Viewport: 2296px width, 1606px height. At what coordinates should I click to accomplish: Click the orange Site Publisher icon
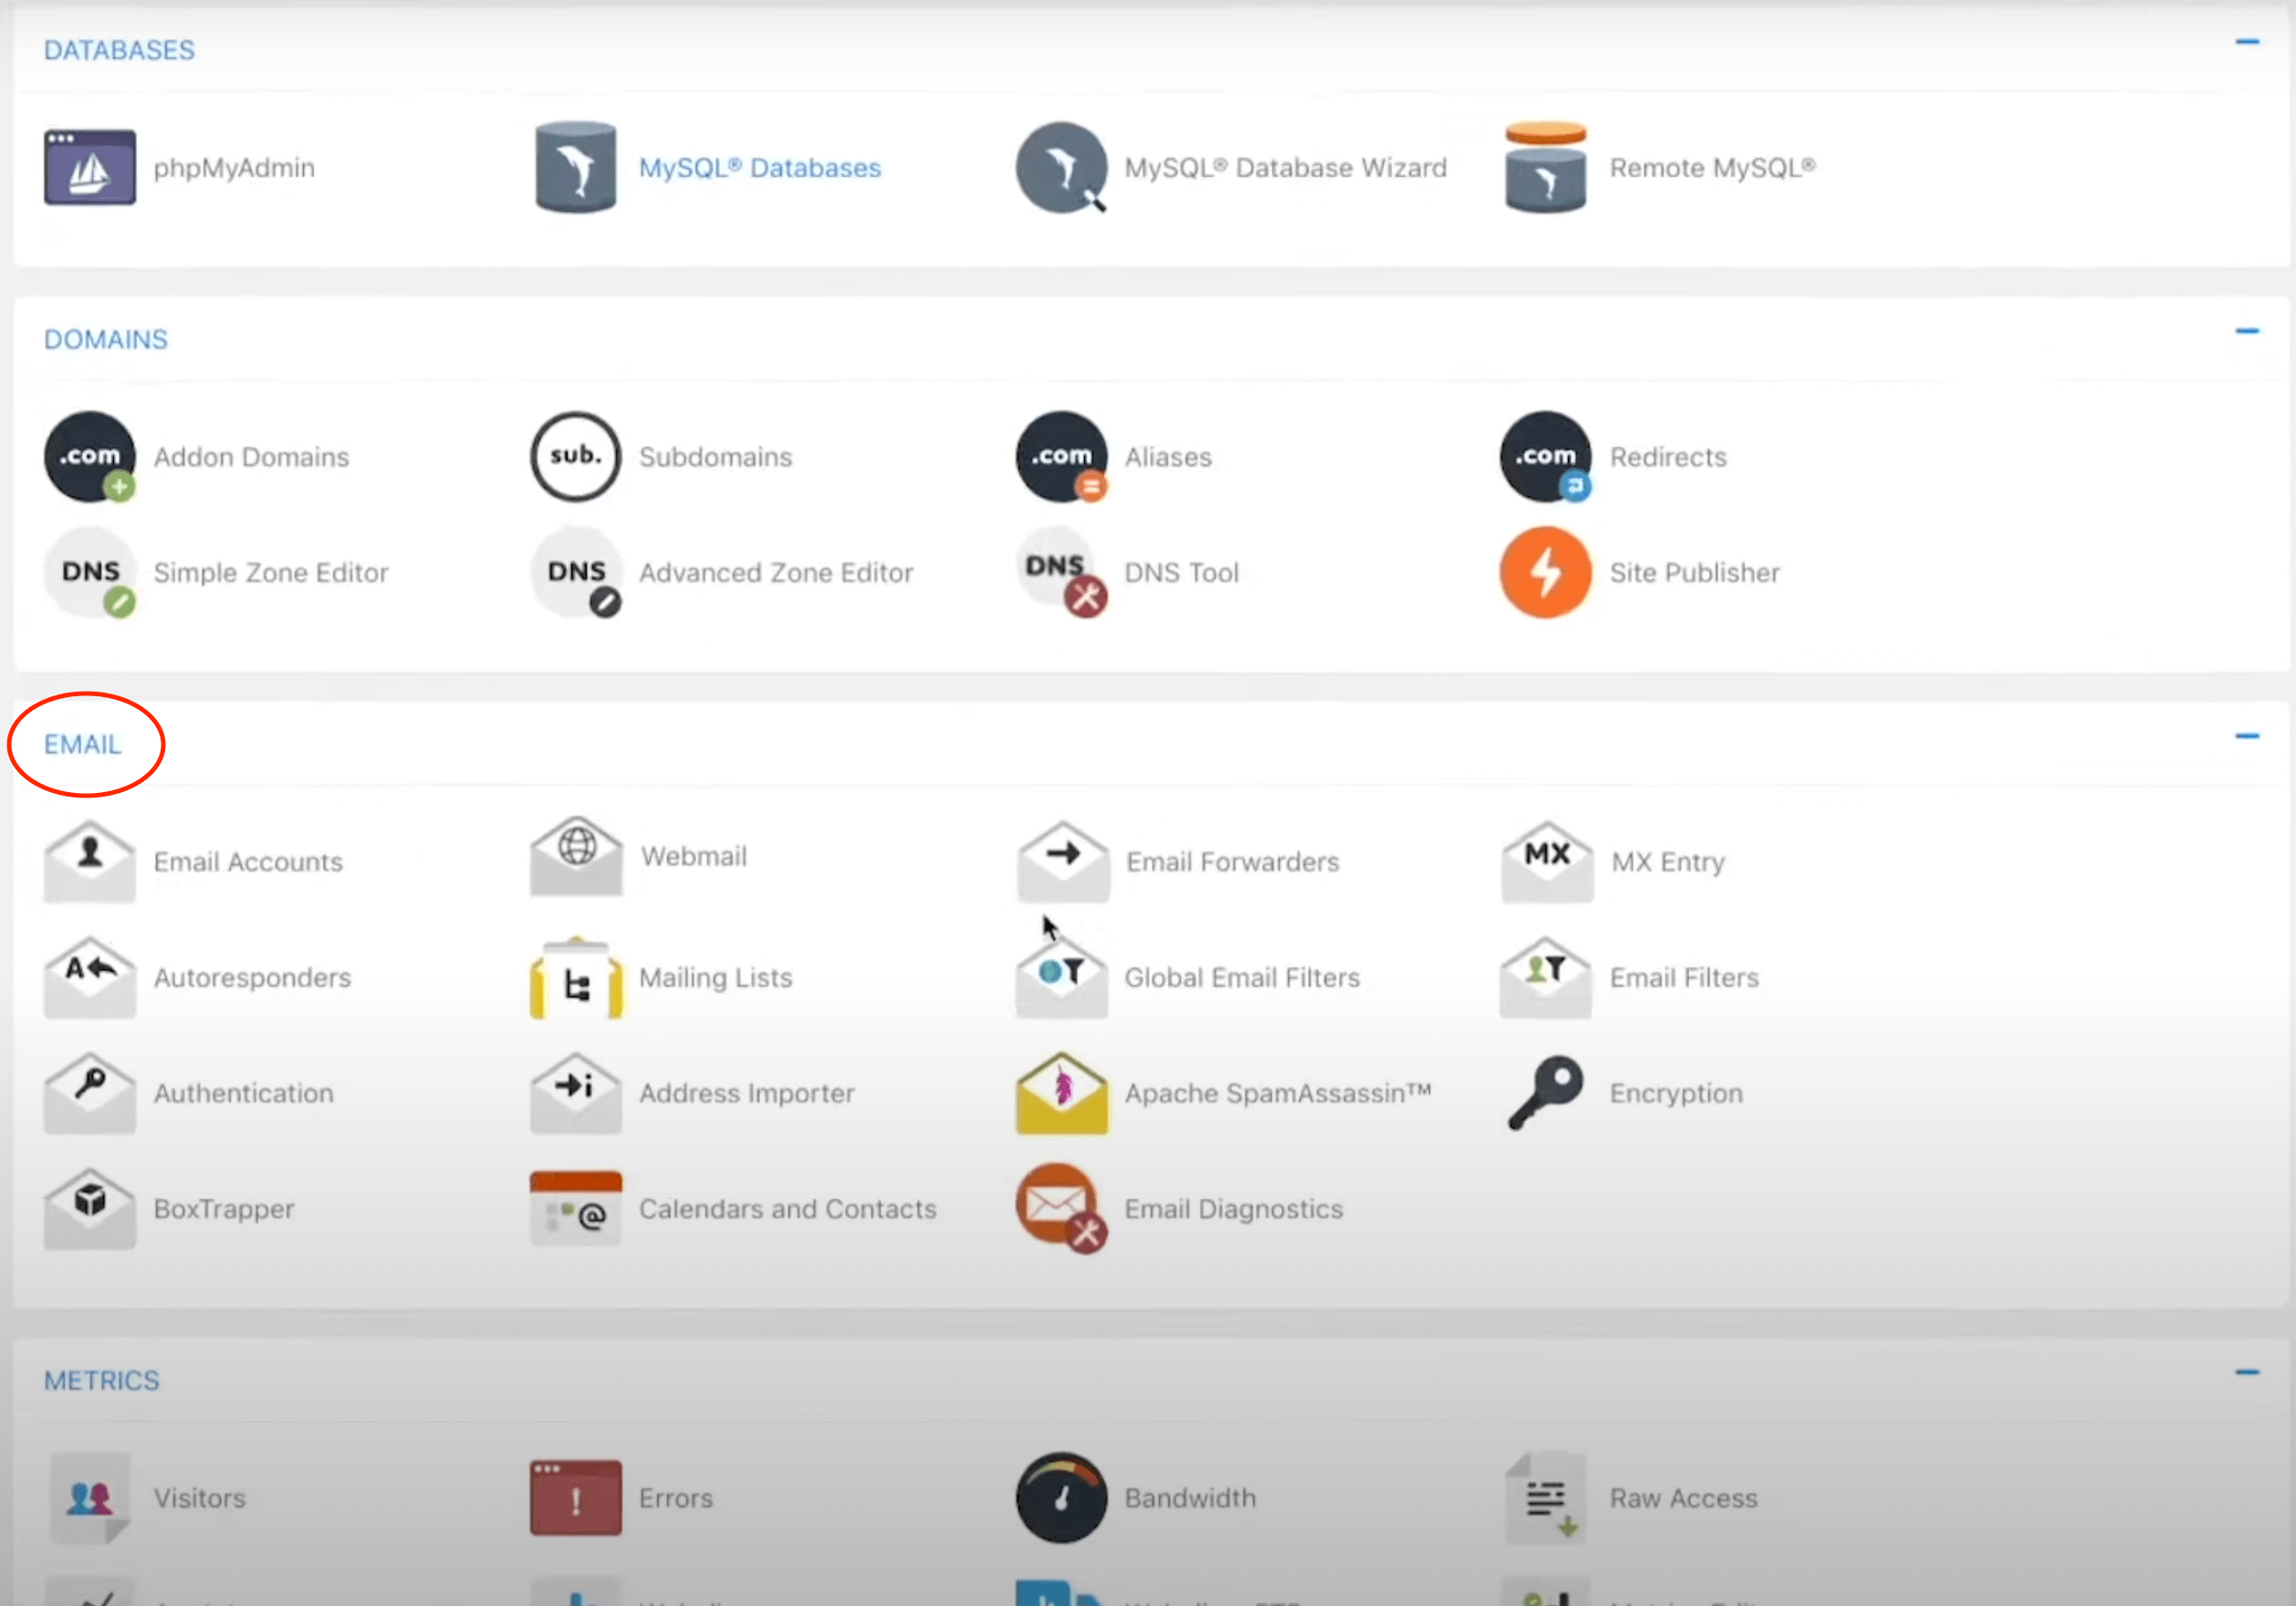(1545, 572)
